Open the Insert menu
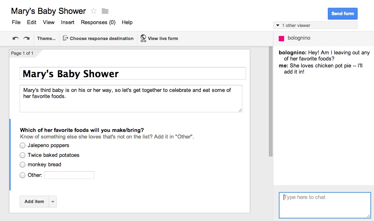 tap(67, 22)
